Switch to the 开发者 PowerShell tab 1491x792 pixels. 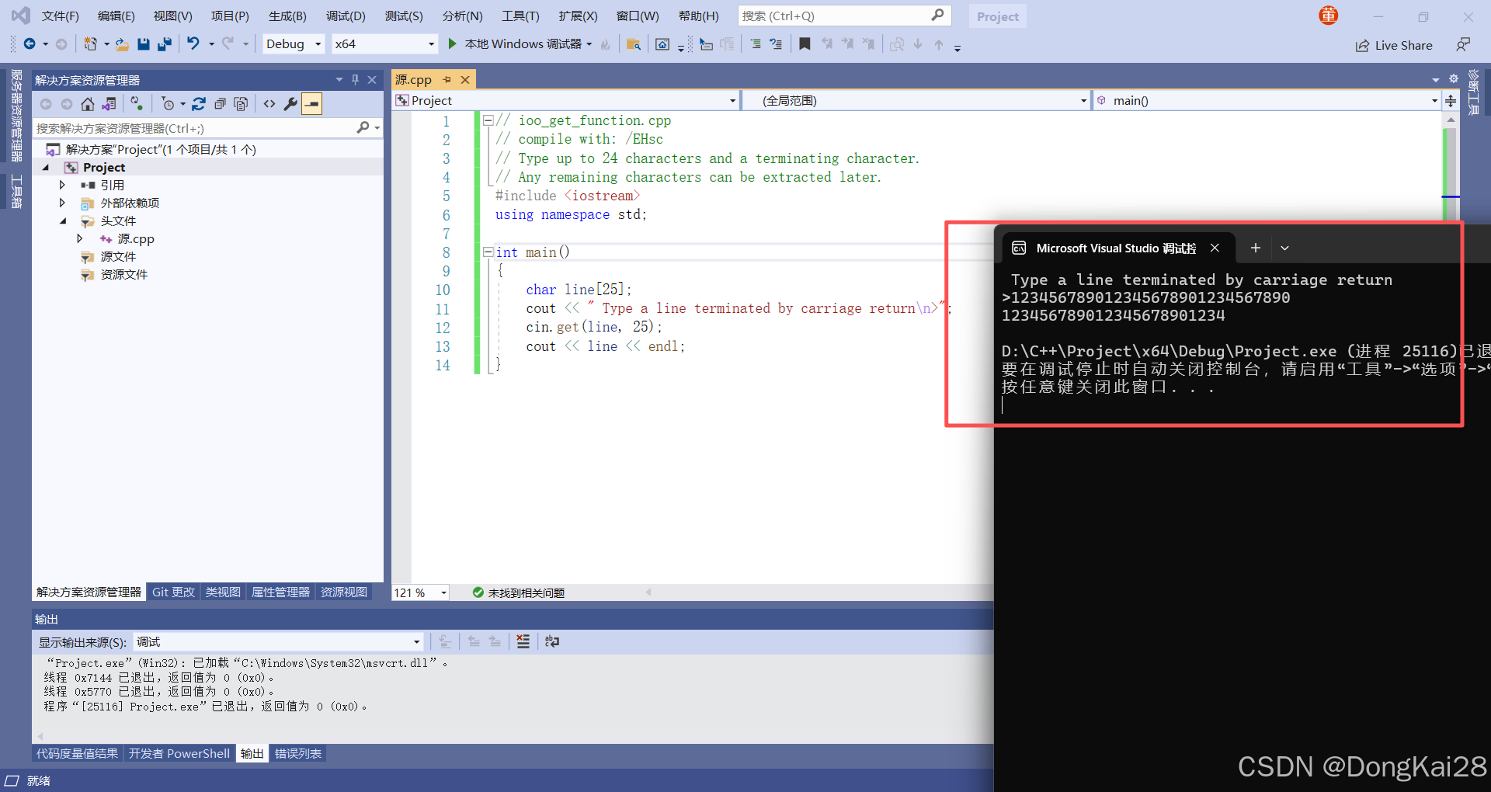(x=179, y=753)
